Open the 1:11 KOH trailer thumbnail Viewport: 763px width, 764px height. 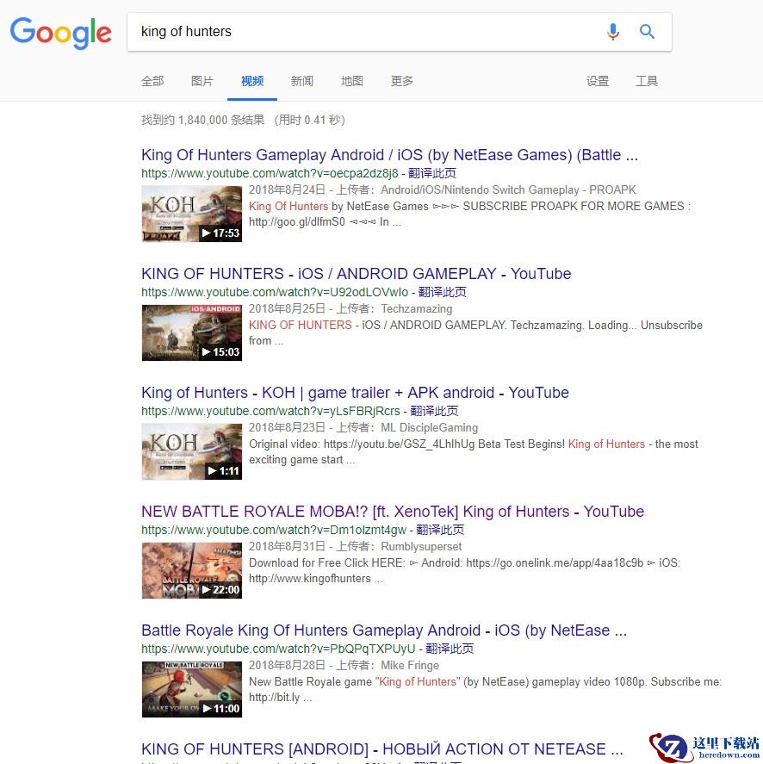coord(191,451)
